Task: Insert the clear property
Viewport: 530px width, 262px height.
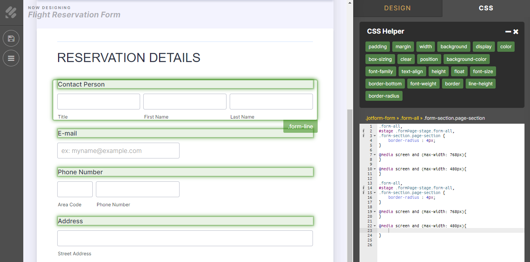Action: coord(406,59)
